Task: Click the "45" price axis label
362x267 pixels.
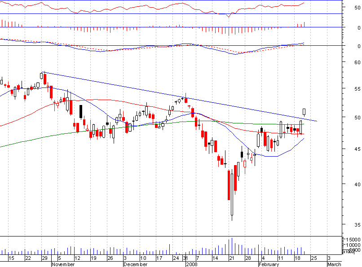Action: point(358,149)
